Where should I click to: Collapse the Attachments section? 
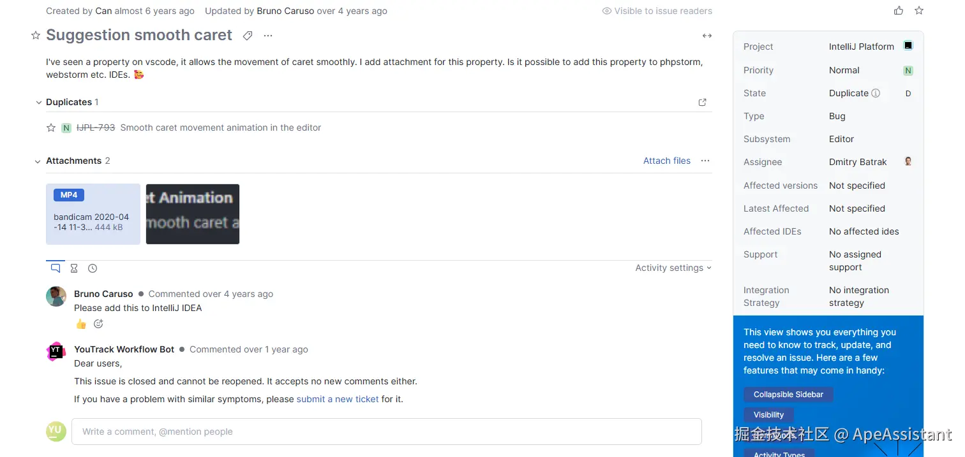(38, 161)
